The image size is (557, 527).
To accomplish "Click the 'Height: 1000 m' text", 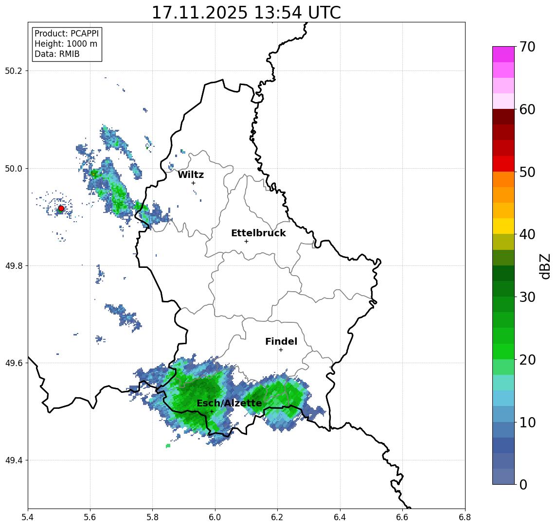I will click(66, 44).
